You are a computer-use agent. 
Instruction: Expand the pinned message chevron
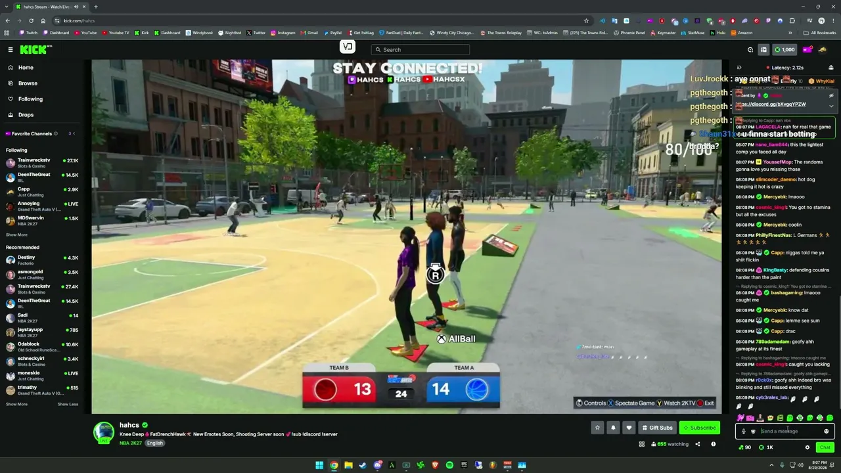tap(831, 106)
